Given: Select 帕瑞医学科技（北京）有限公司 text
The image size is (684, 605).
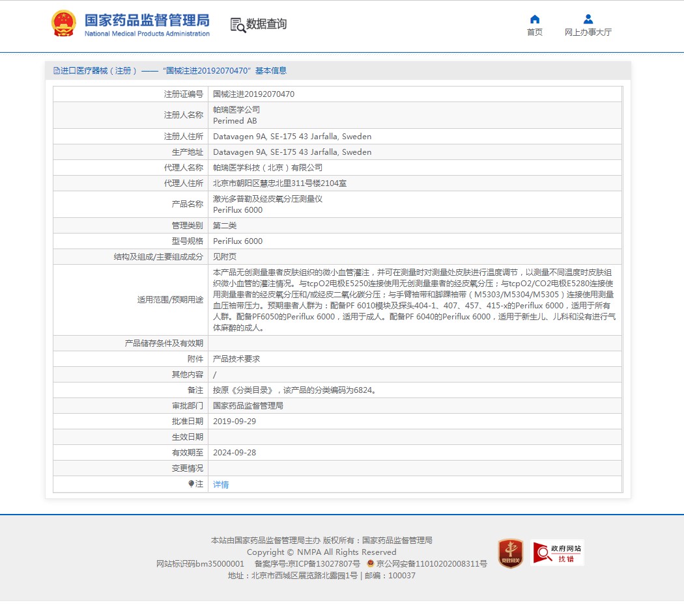Looking at the screenshot, I should [267, 168].
